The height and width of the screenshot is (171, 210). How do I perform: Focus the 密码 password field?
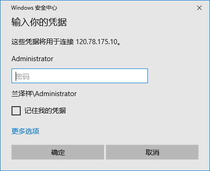[80, 76]
